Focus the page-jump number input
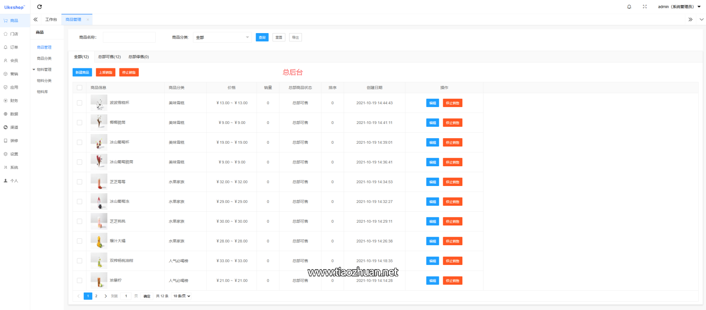 point(126,296)
